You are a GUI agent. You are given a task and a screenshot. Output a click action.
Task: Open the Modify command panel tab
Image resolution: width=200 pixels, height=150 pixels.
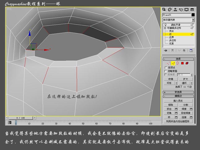[x=170, y=10]
